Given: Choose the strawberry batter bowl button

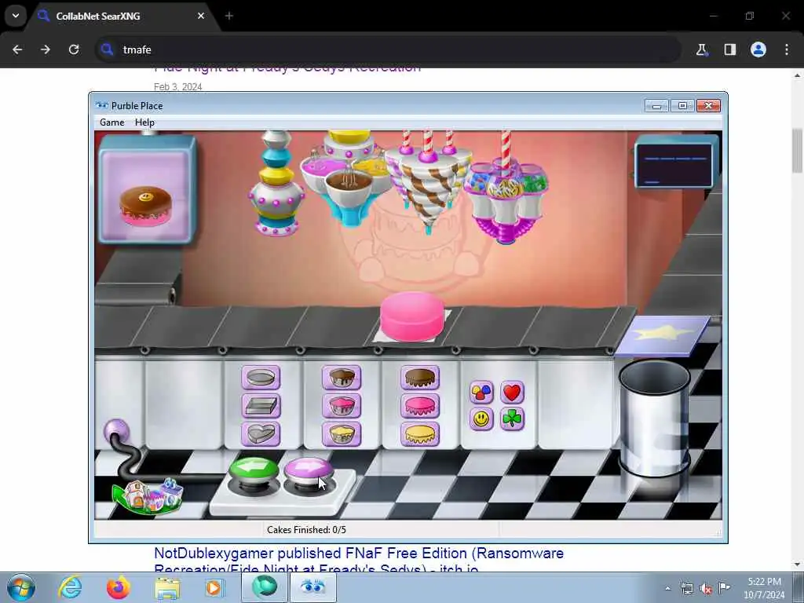Looking at the screenshot, I should (342, 406).
